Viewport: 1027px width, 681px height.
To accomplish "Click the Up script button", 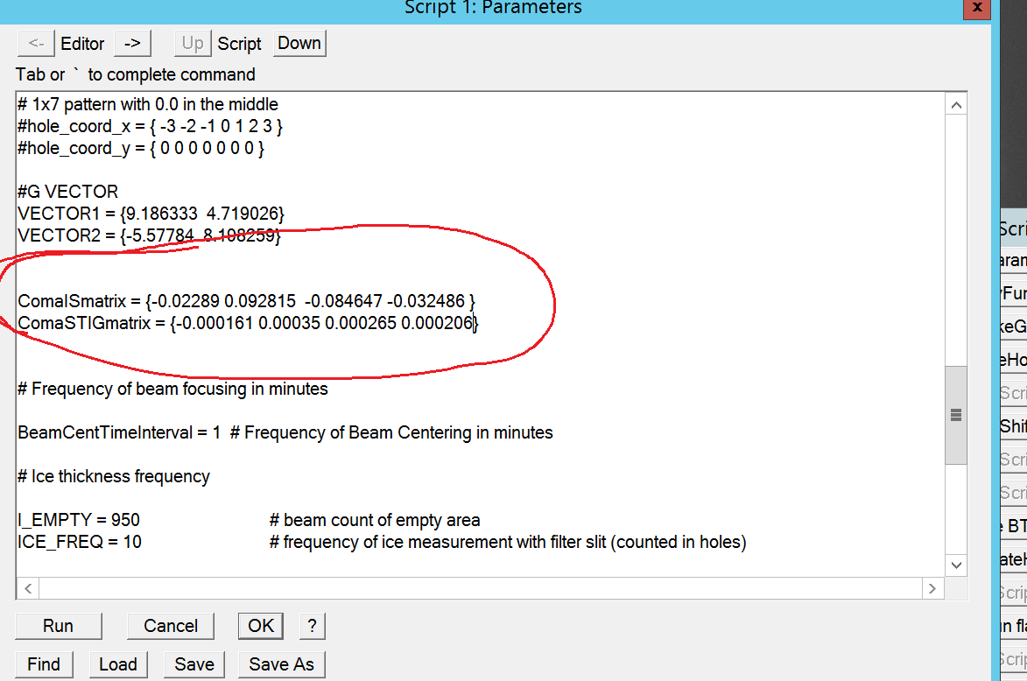I will [x=193, y=43].
